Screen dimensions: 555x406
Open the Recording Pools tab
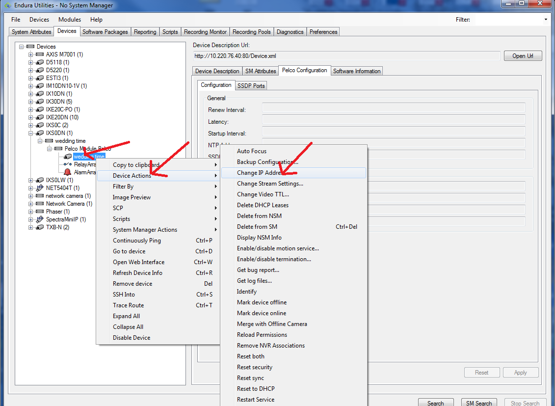251,32
